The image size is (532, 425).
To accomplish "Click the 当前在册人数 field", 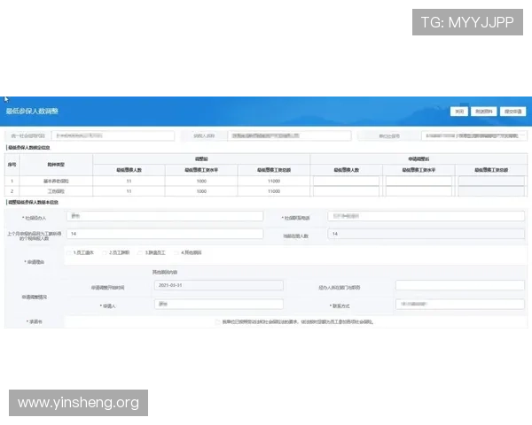I will click(x=425, y=234).
